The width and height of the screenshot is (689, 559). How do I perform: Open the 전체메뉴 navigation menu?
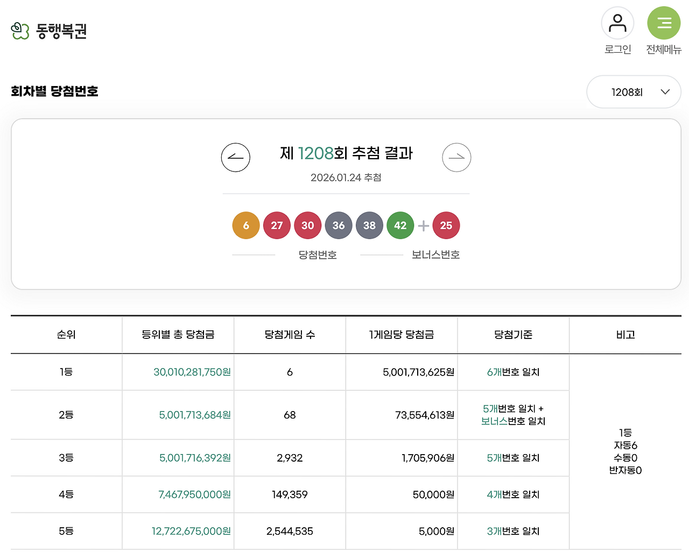click(x=664, y=23)
